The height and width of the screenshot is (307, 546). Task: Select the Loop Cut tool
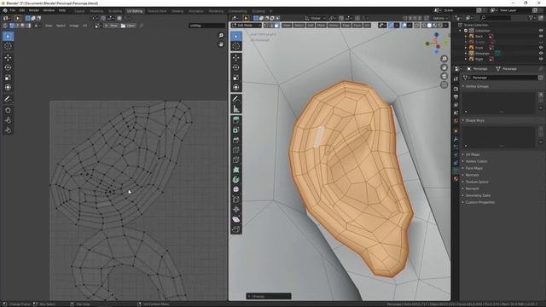point(236,150)
